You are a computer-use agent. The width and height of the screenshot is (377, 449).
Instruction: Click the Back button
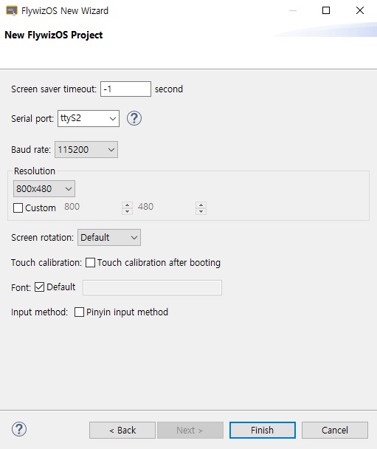click(x=122, y=430)
